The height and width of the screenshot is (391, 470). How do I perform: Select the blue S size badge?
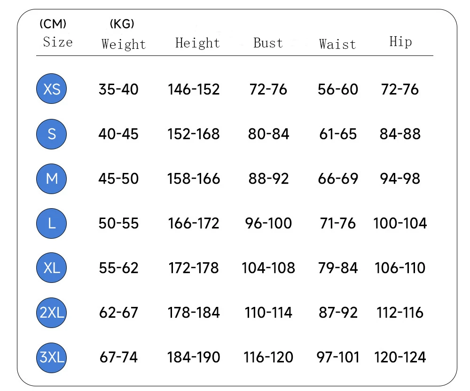pyautogui.click(x=52, y=134)
